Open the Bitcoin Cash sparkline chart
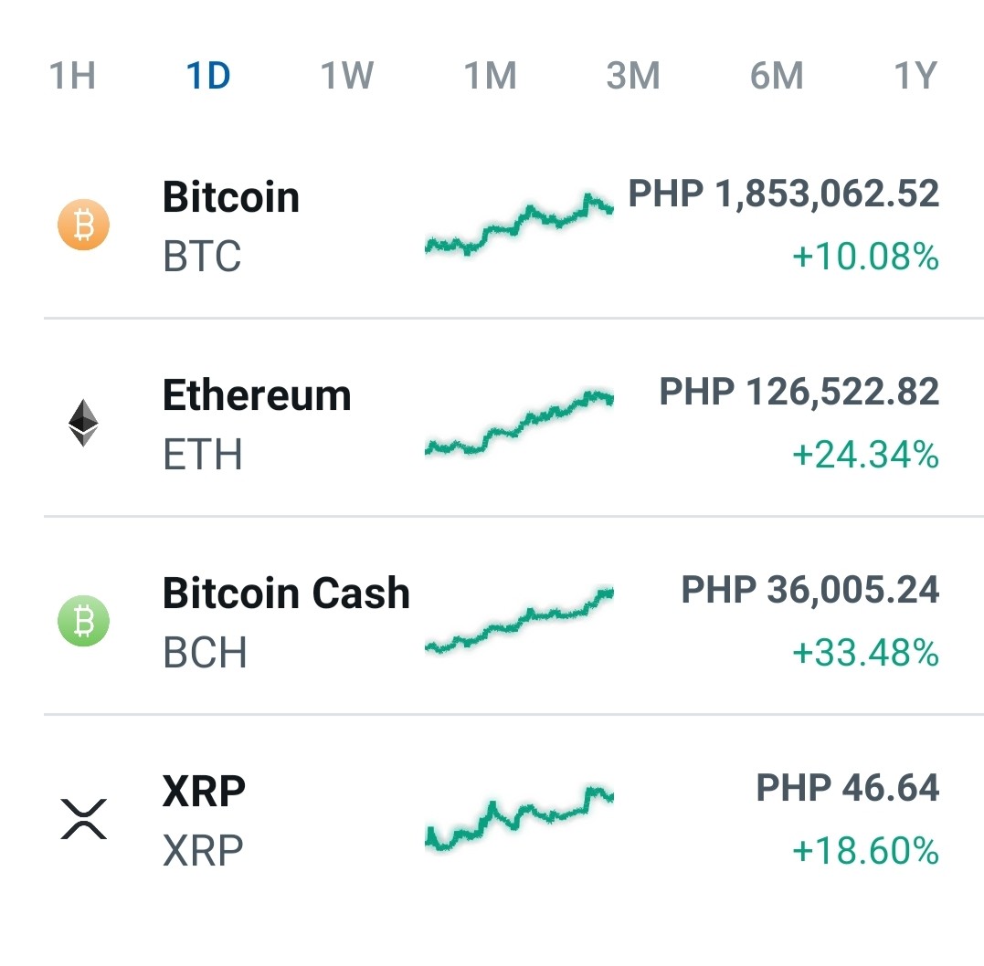The image size is (984, 966). pyautogui.click(x=519, y=621)
